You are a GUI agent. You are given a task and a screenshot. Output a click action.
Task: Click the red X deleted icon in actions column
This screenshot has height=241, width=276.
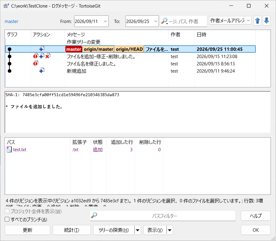[48, 56]
